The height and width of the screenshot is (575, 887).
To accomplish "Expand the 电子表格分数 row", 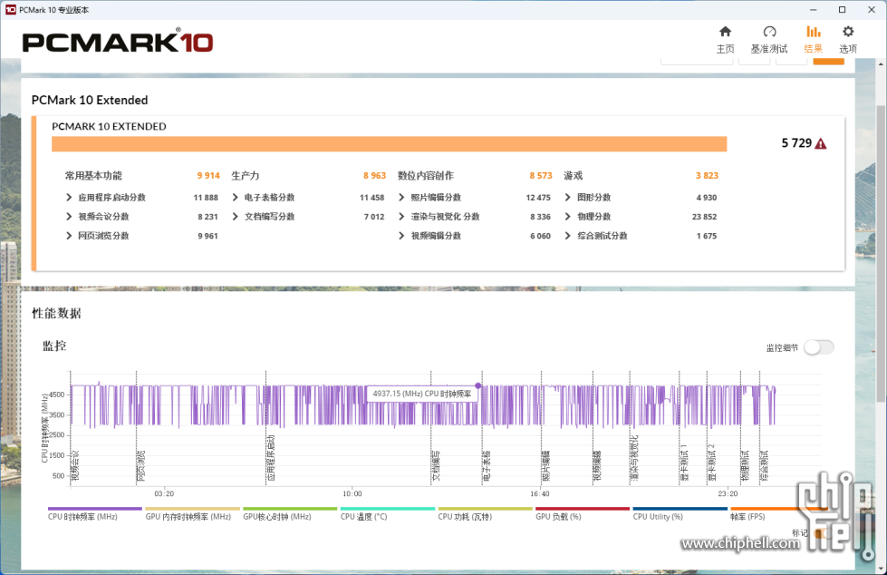I will [236, 198].
